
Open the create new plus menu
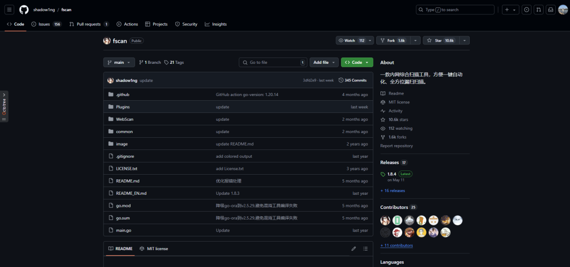point(510,10)
